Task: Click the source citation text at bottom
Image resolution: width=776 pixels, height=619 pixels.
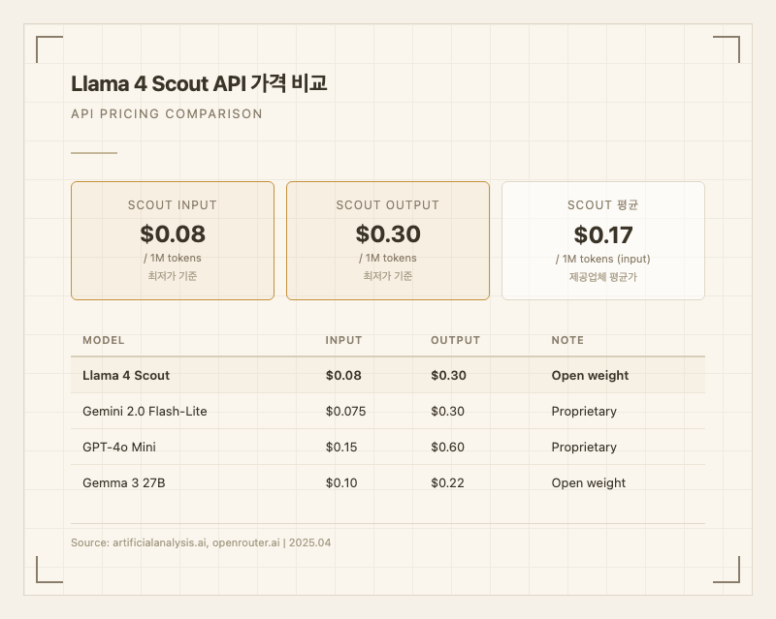Action: pyautogui.click(x=201, y=542)
